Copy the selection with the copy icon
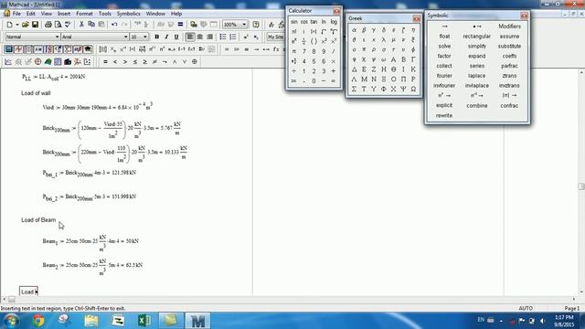The image size is (585, 329). pos(91,25)
